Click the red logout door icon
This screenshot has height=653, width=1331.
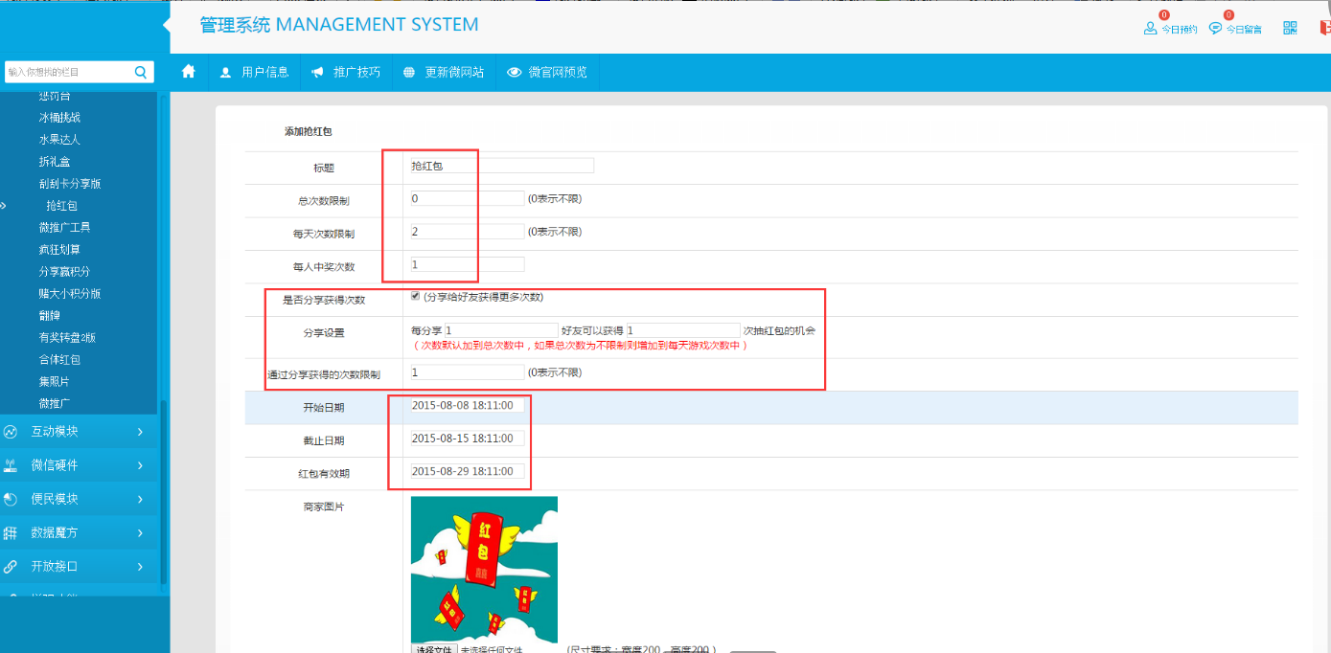point(1325,28)
